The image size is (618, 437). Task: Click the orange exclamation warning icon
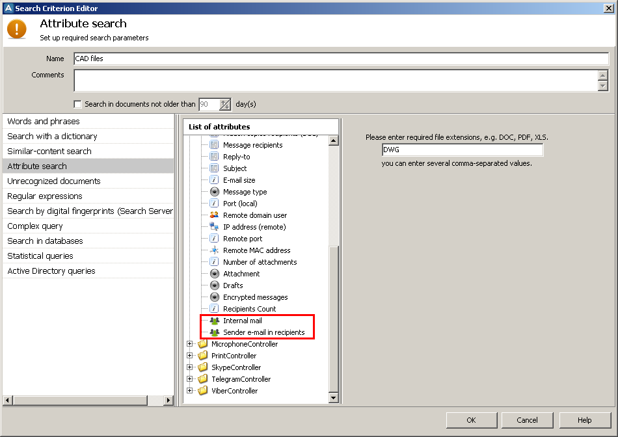16,29
